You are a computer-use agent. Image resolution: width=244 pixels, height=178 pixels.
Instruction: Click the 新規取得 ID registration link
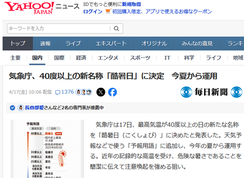click(x=132, y=4)
